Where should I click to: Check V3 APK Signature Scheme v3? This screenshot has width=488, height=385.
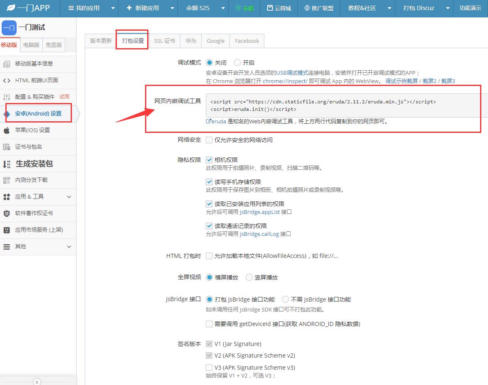tap(209, 368)
